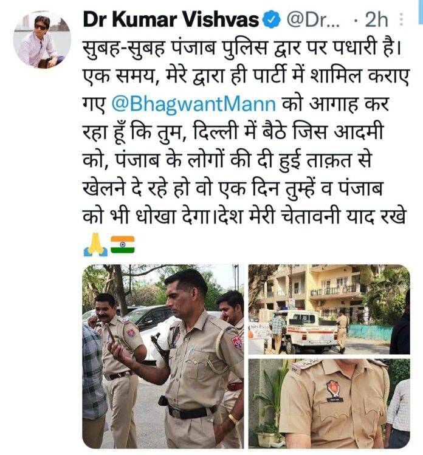Image resolution: width=423 pixels, height=455 pixels.
Task: Open the truncated @Dr... handle
Action: 313,19
